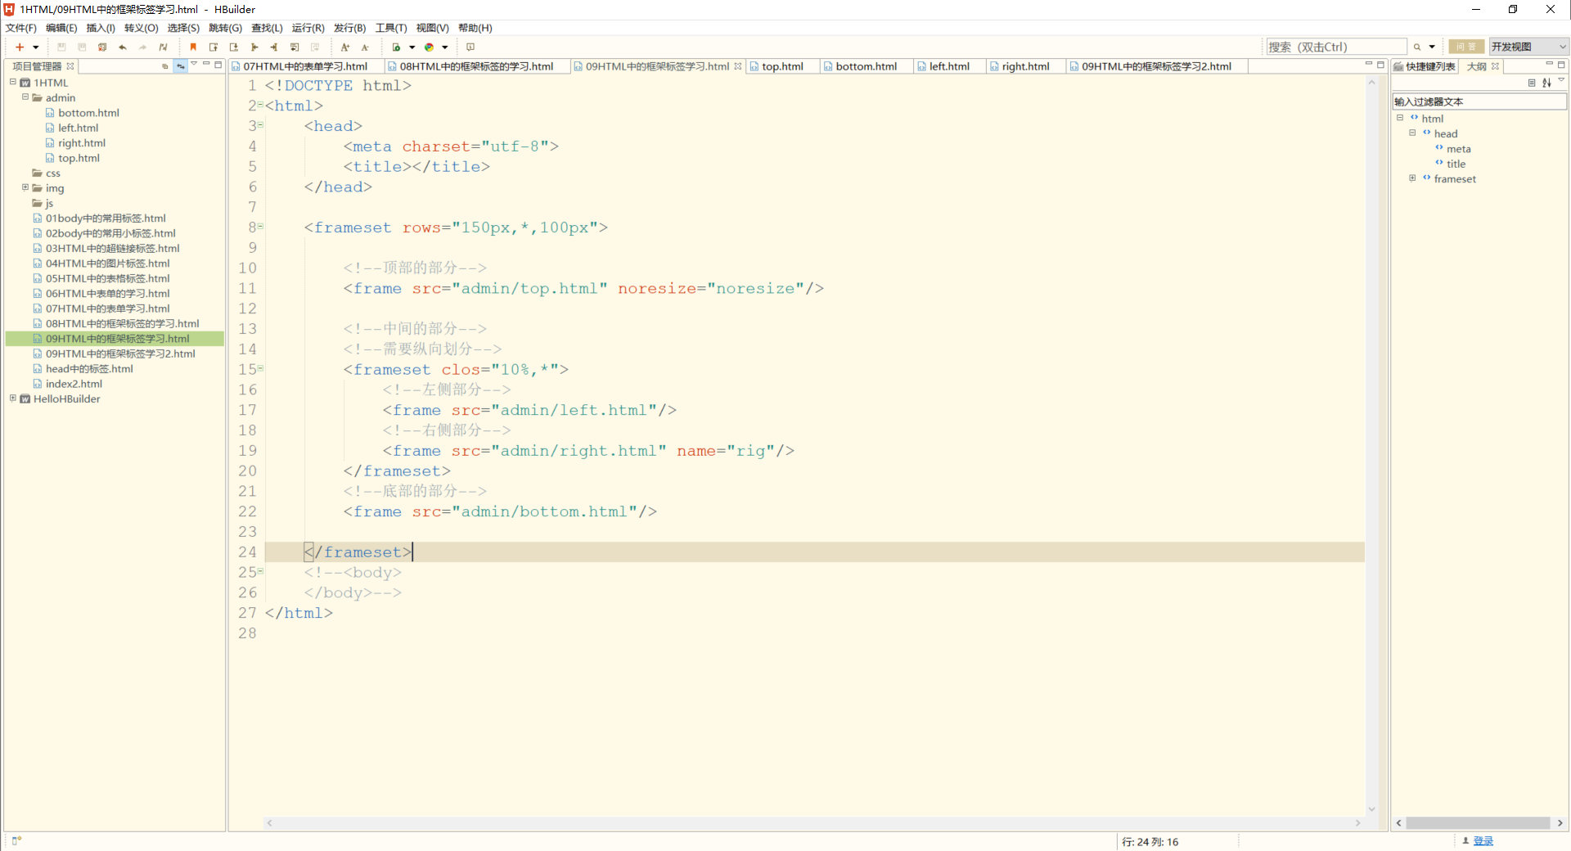Close the active 09HTML editor tab
This screenshot has width=1571, height=851.
738,66
